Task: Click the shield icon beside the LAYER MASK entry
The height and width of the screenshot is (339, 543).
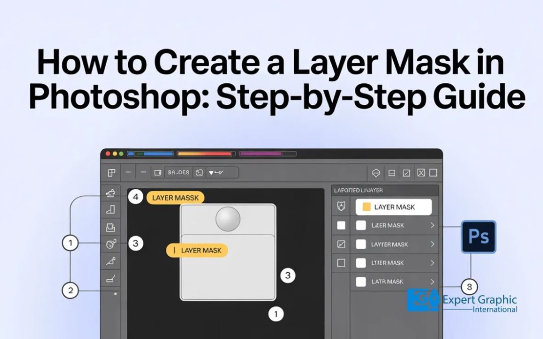Action: [x=341, y=206]
